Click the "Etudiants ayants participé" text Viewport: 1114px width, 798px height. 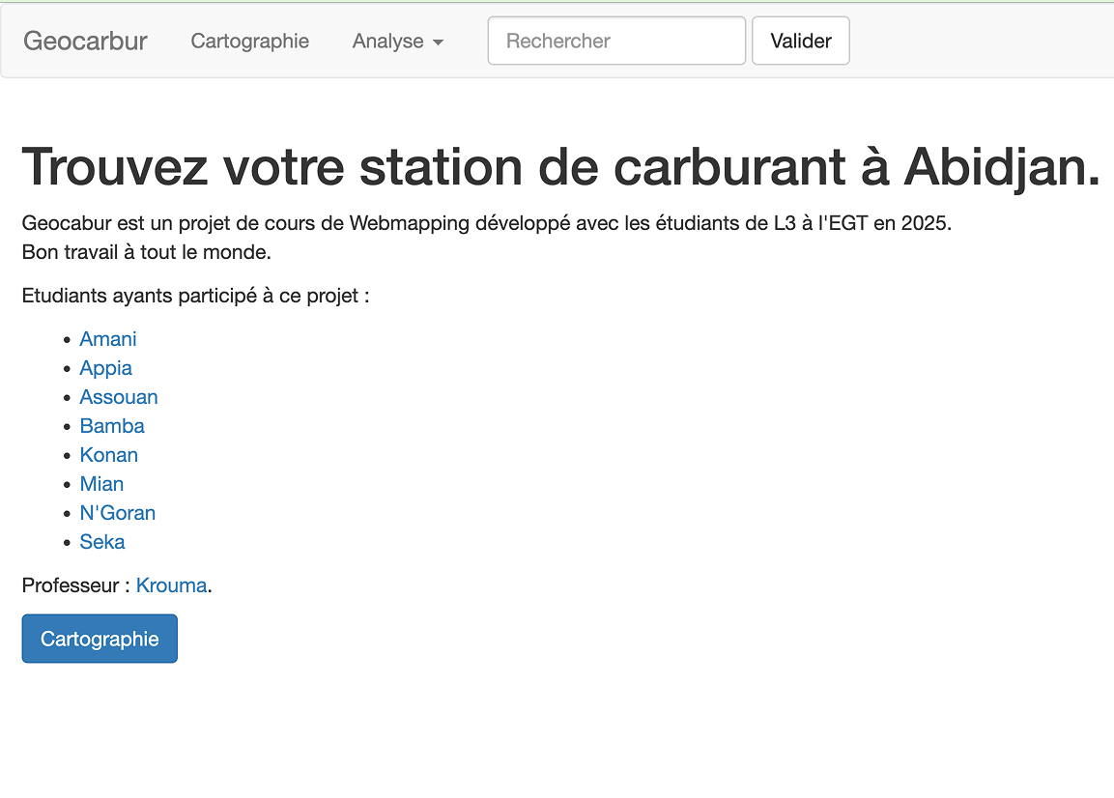tap(195, 296)
